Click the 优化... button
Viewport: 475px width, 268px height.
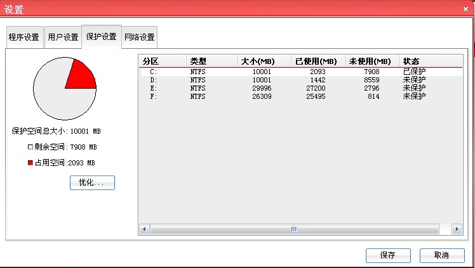[x=92, y=183]
